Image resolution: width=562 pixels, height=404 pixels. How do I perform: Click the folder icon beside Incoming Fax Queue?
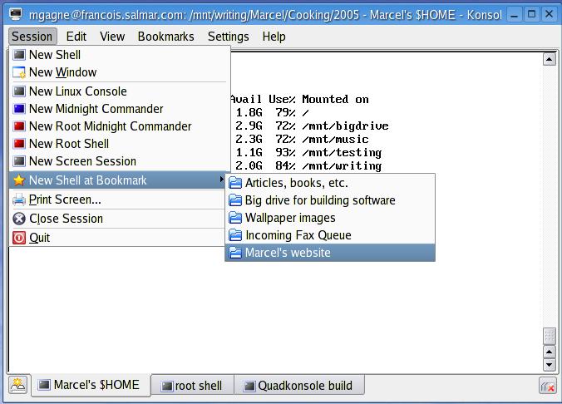[235, 235]
